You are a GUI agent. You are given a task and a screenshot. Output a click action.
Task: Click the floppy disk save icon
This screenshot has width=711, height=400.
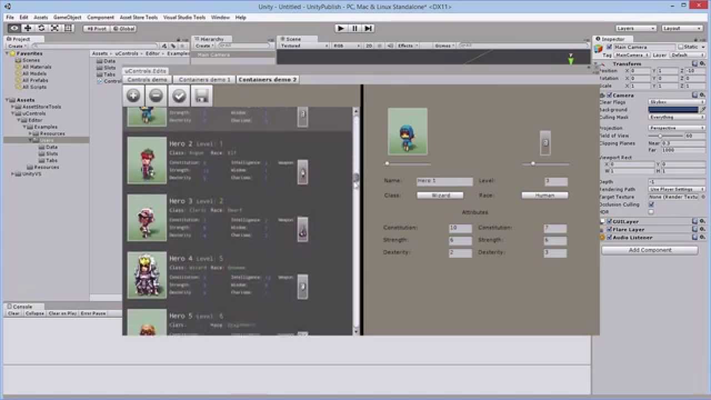coord(202,96)
